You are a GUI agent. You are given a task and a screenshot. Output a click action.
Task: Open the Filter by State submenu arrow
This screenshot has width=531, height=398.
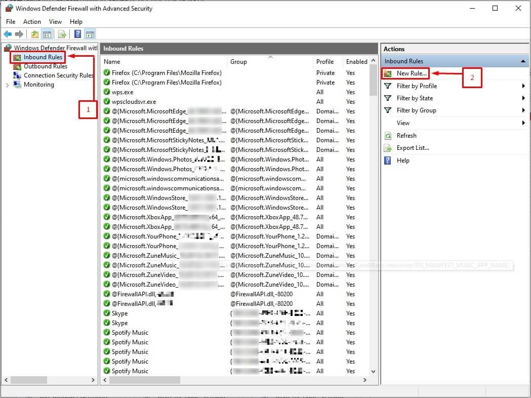[x=523, y=98]
